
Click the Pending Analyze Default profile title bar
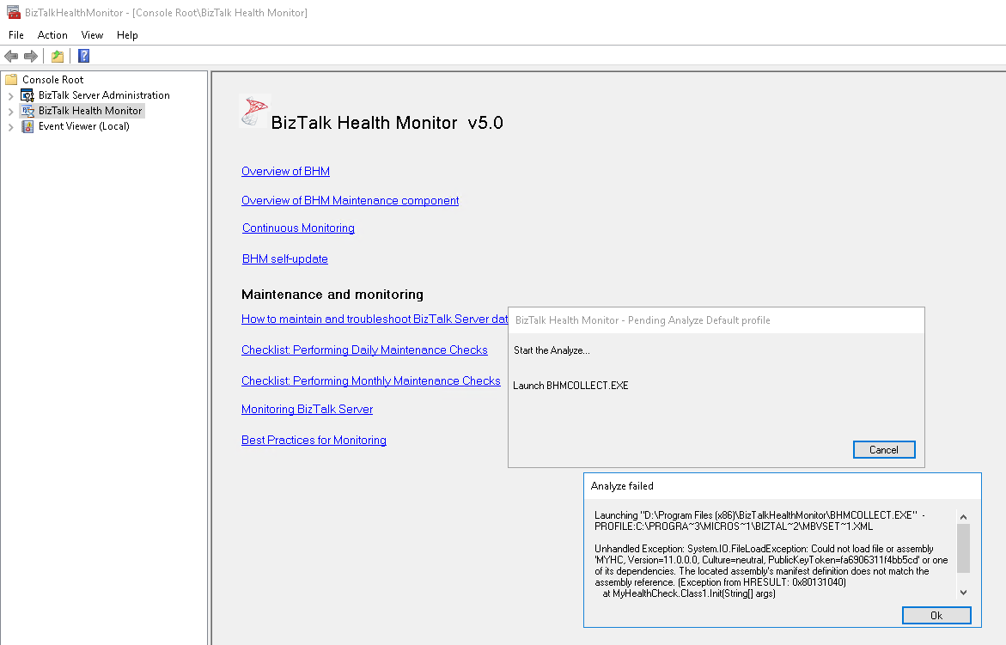click(716, 320)
